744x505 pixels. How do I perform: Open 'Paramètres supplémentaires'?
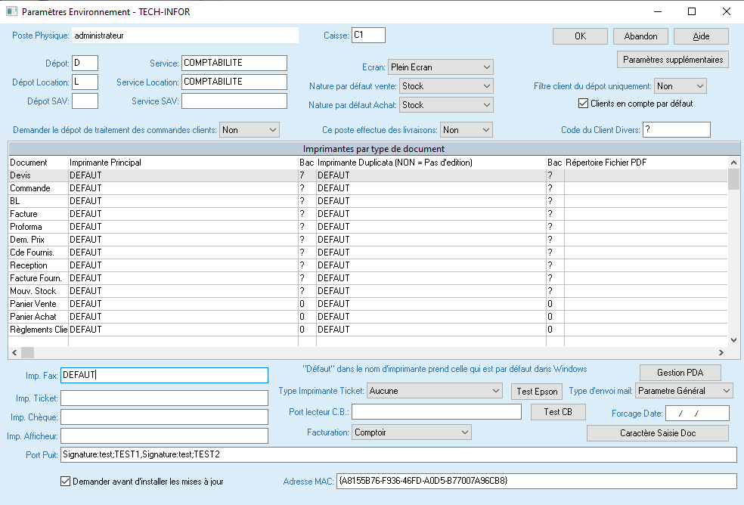[673, 60]
